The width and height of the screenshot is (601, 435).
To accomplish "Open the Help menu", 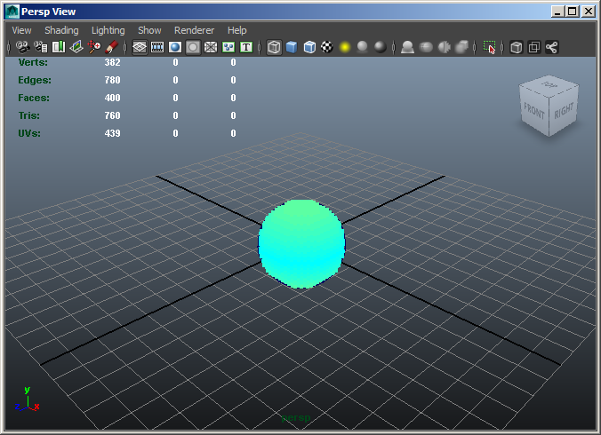I will (x=236, y=30).
